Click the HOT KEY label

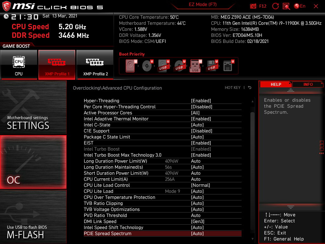click(233, 88)
